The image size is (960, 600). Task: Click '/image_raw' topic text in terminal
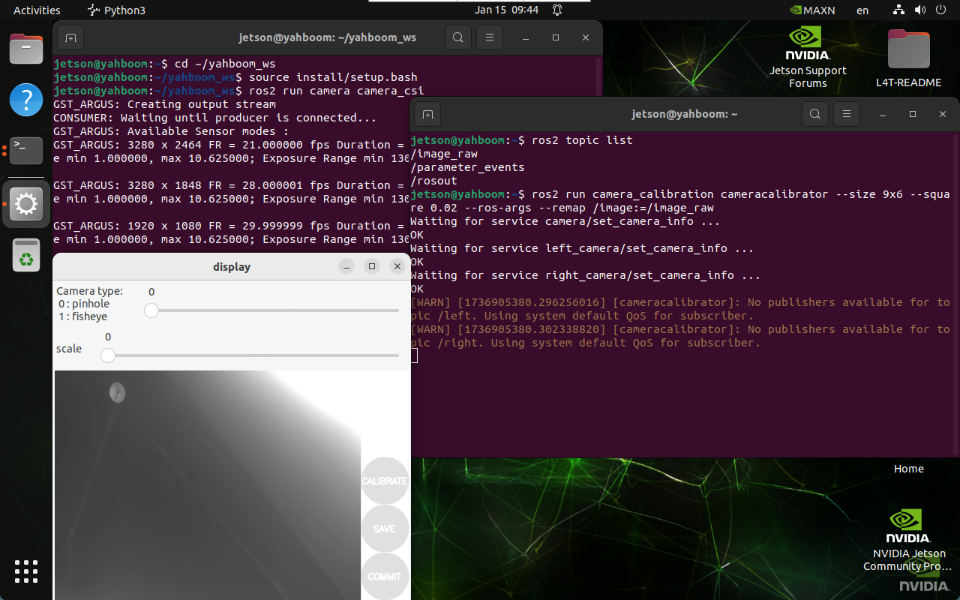(444, 154)
